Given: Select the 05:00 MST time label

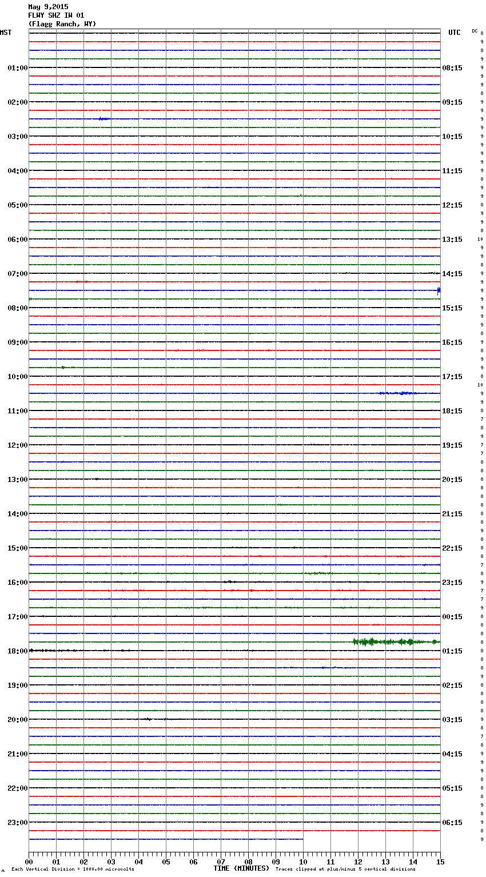Looking at the screenshot, I should 18,205.
